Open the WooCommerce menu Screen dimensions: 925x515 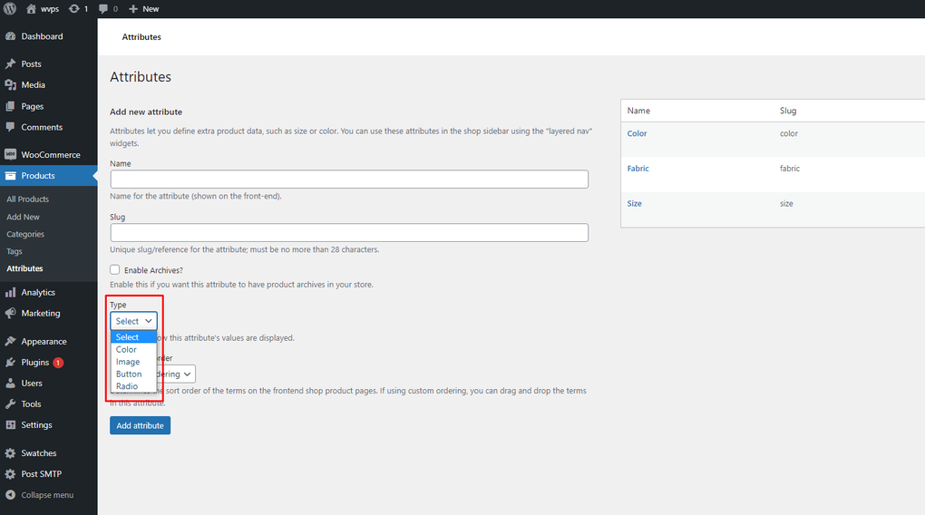[x=51, y=155]
